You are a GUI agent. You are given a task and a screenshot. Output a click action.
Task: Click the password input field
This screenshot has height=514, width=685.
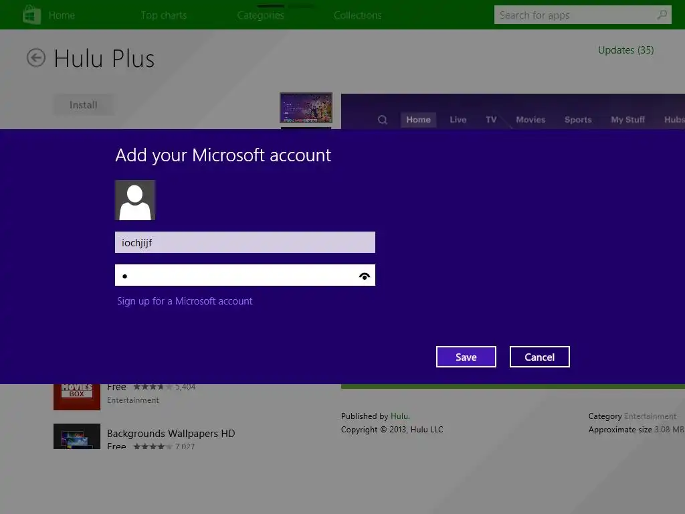[x=245, y=275]
